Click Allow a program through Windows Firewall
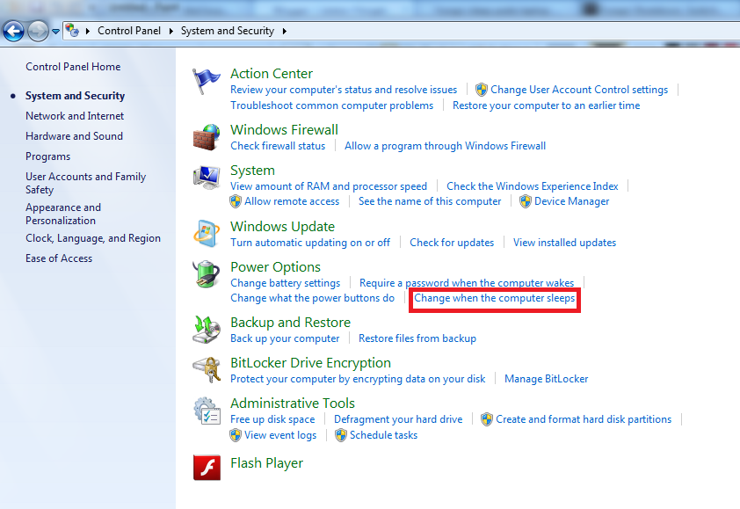740x509 pixels. click(445, 146)
